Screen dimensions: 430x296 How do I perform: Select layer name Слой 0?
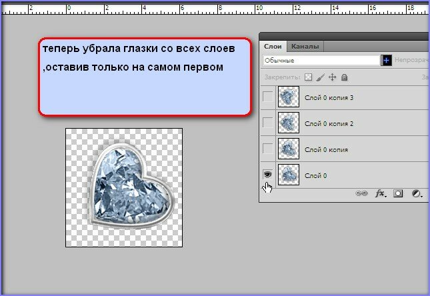(x=317, y=175)
